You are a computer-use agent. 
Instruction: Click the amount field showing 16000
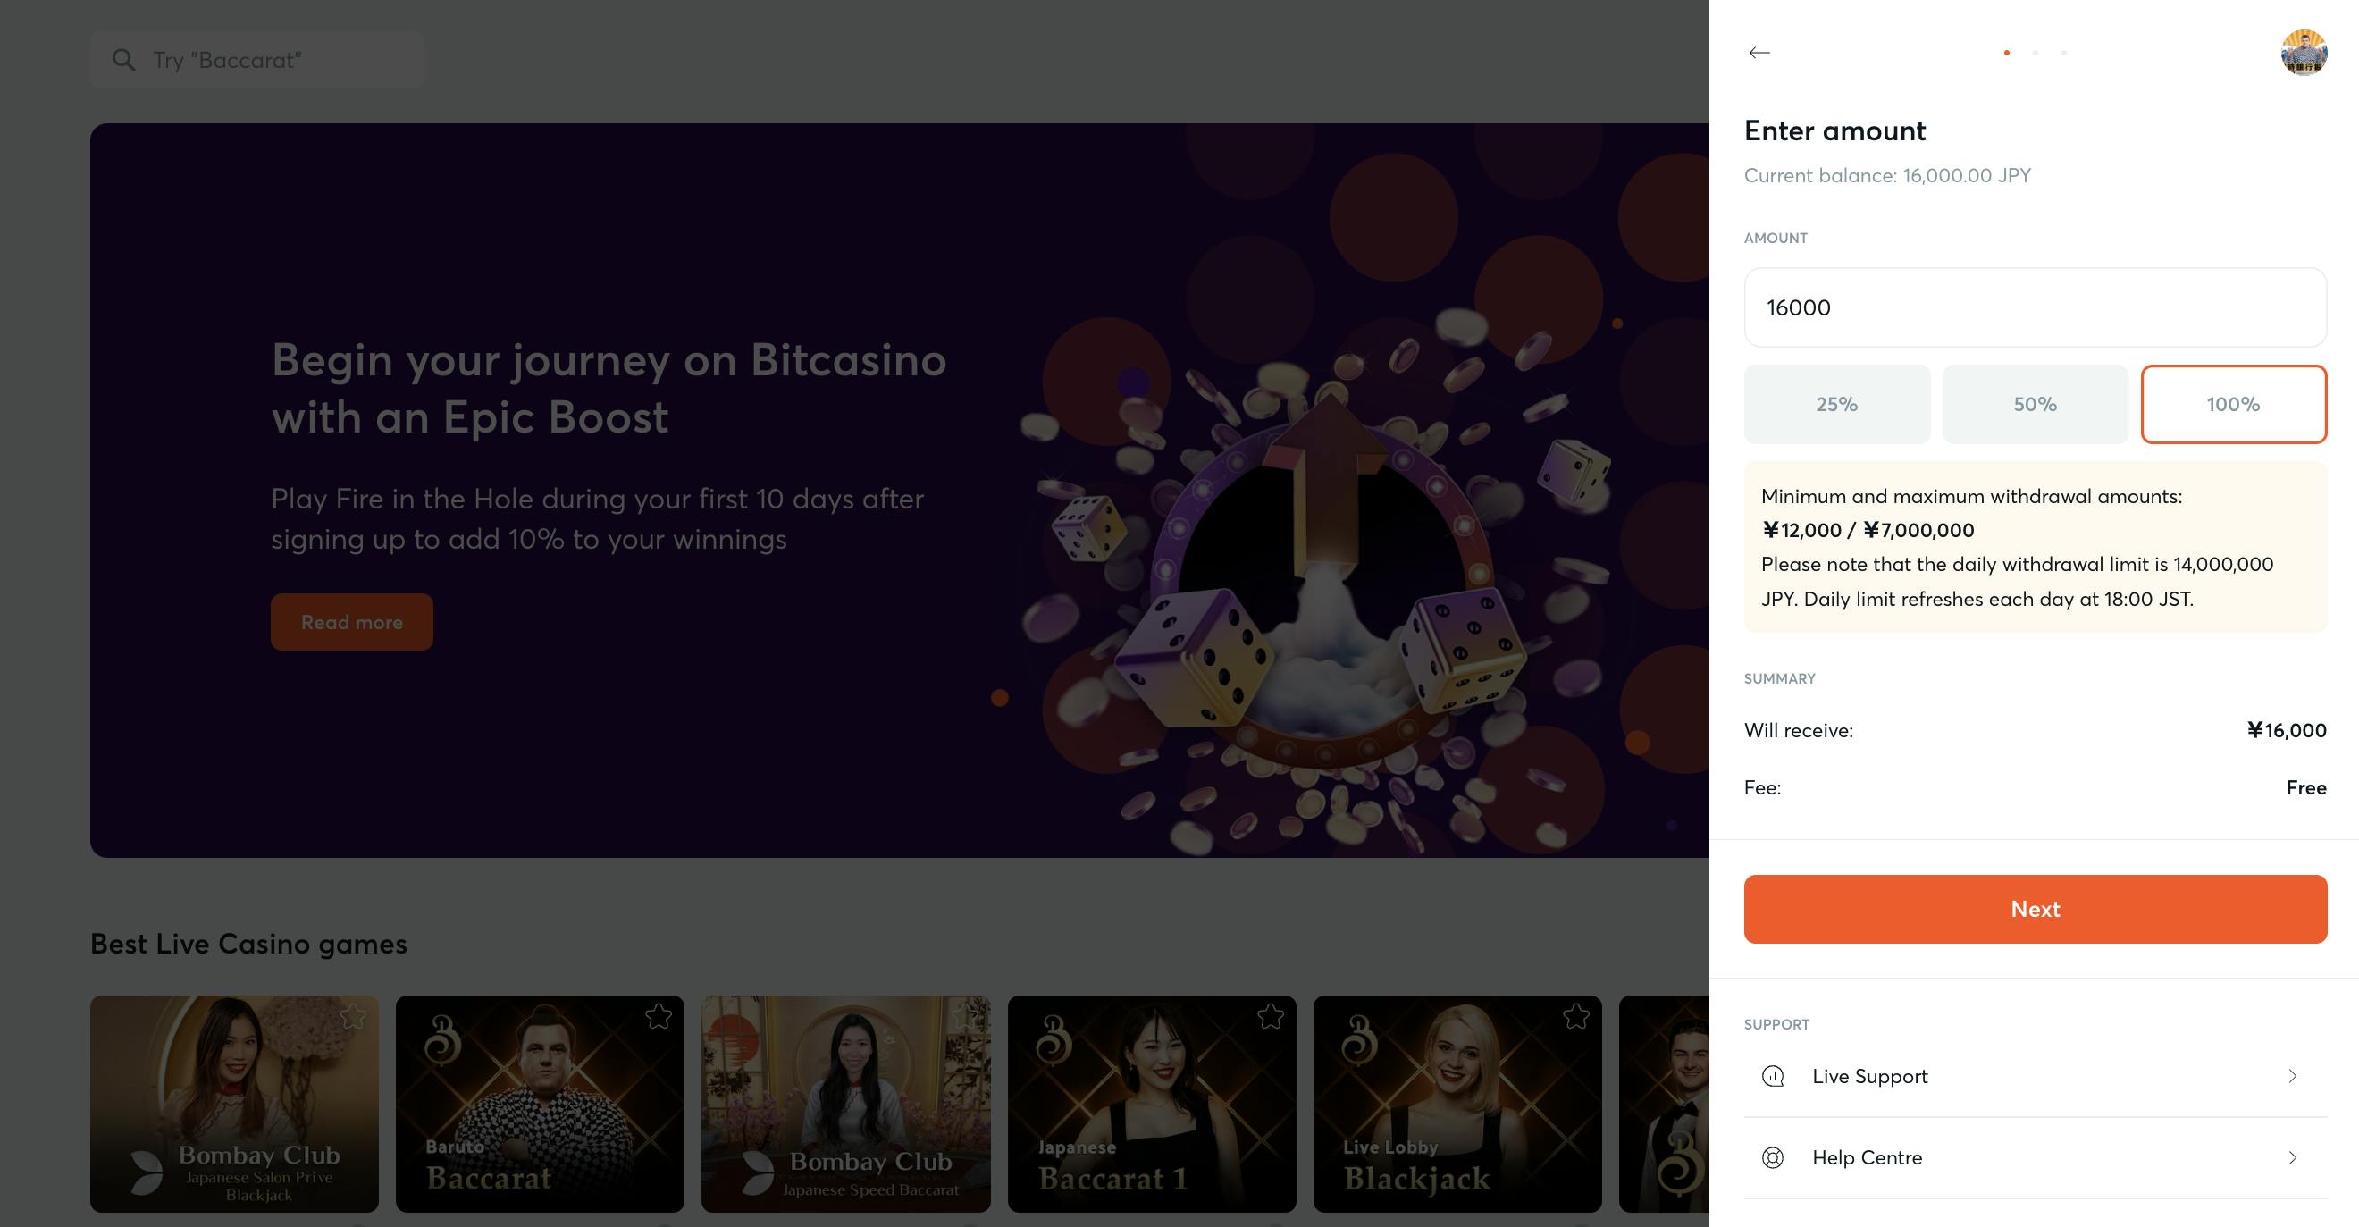tap(2035, 307)
